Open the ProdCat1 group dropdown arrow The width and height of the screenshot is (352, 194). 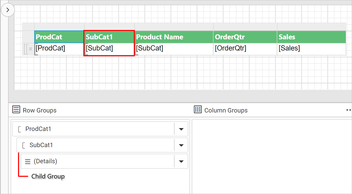181,129
